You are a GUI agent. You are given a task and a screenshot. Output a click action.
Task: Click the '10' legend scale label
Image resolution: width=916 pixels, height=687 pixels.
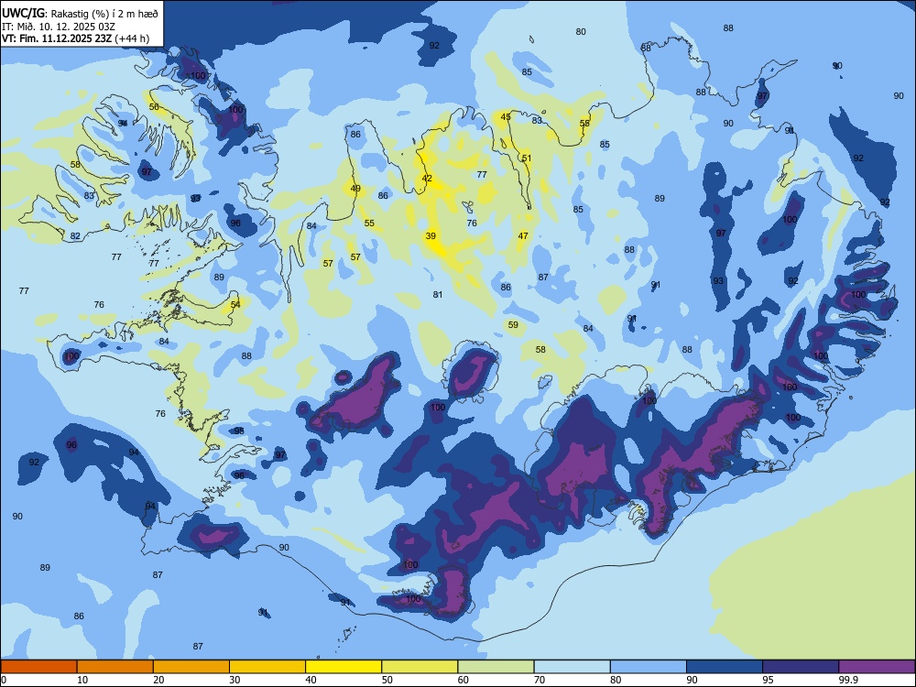point(82,680)
